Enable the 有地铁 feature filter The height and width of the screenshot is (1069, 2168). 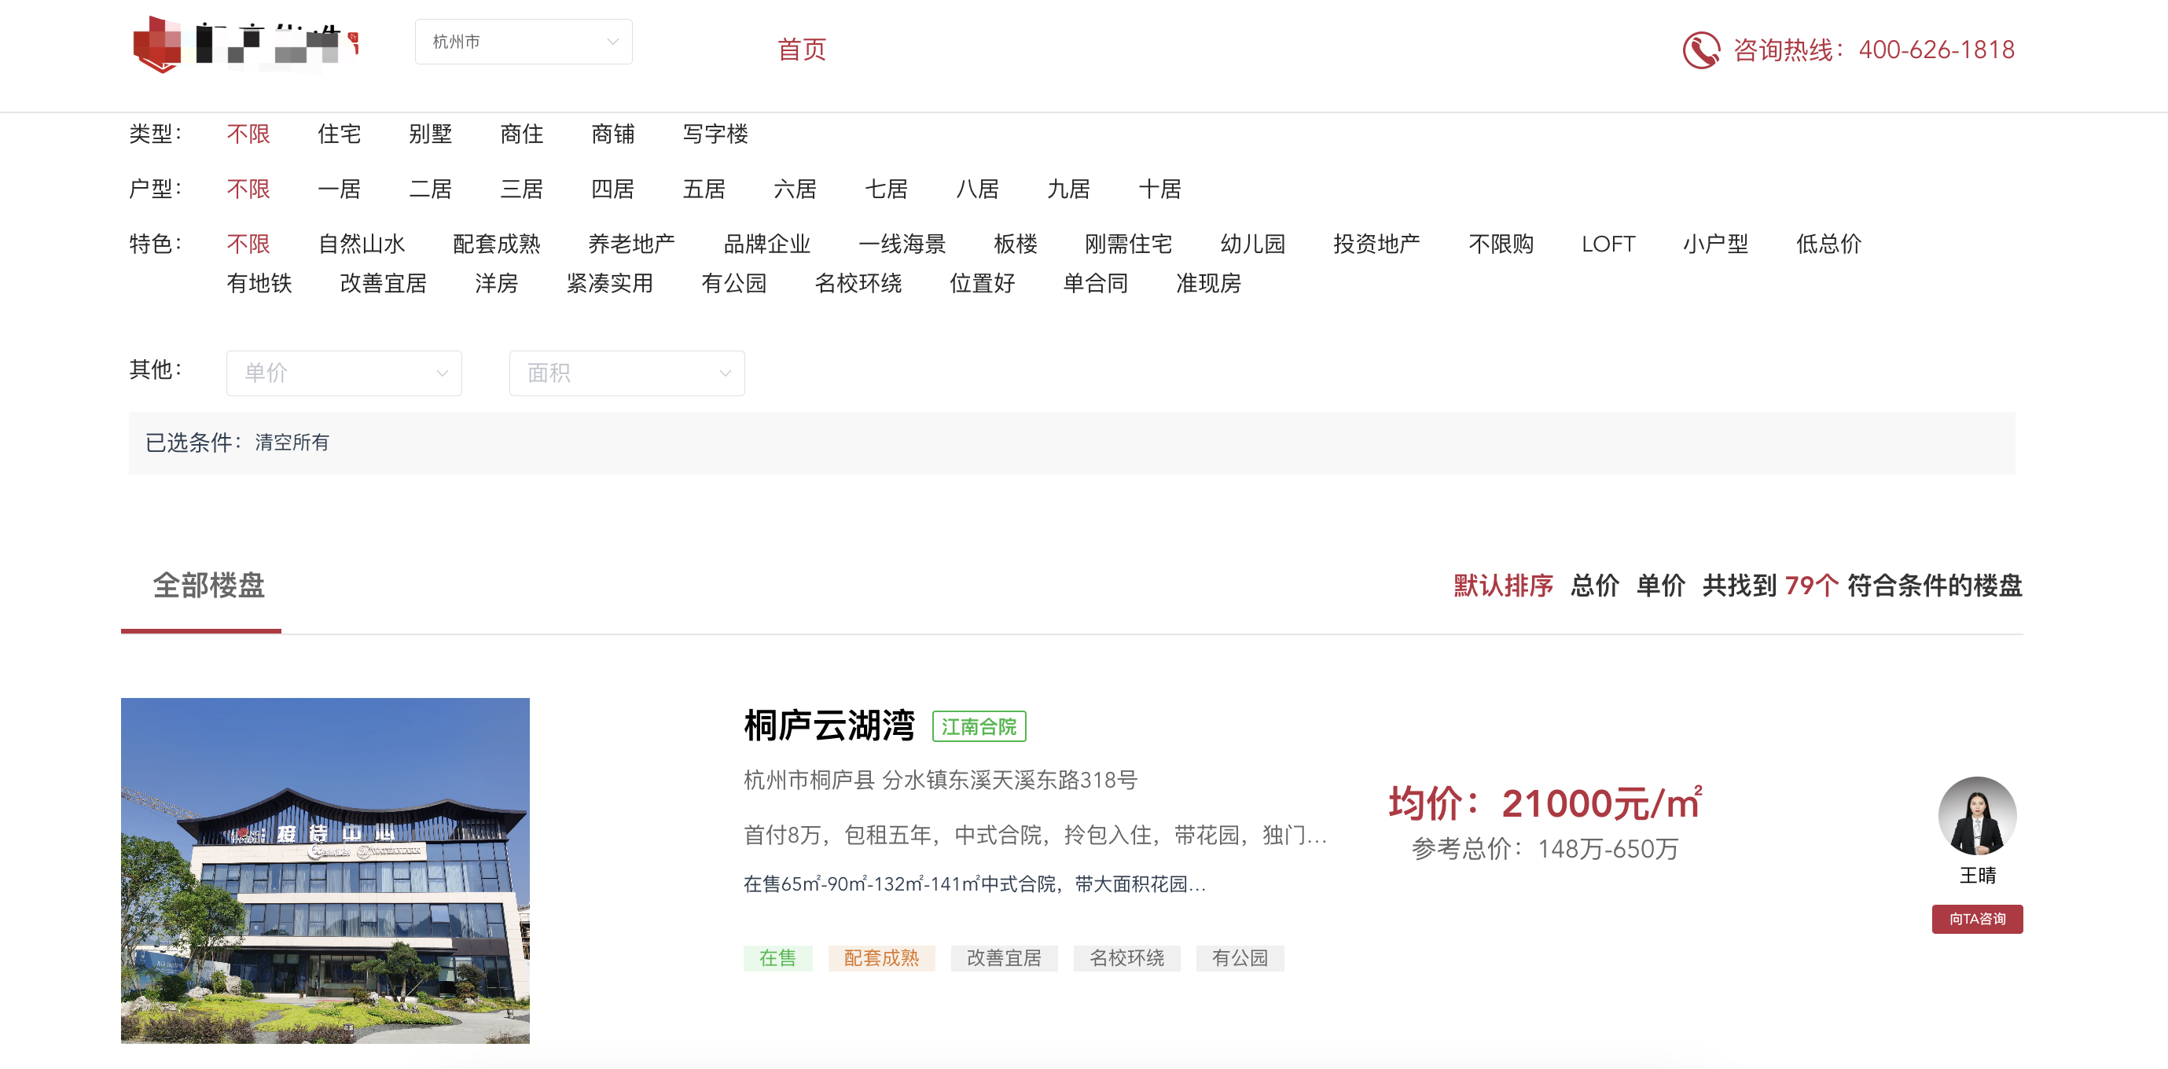[x=259, y=284]
